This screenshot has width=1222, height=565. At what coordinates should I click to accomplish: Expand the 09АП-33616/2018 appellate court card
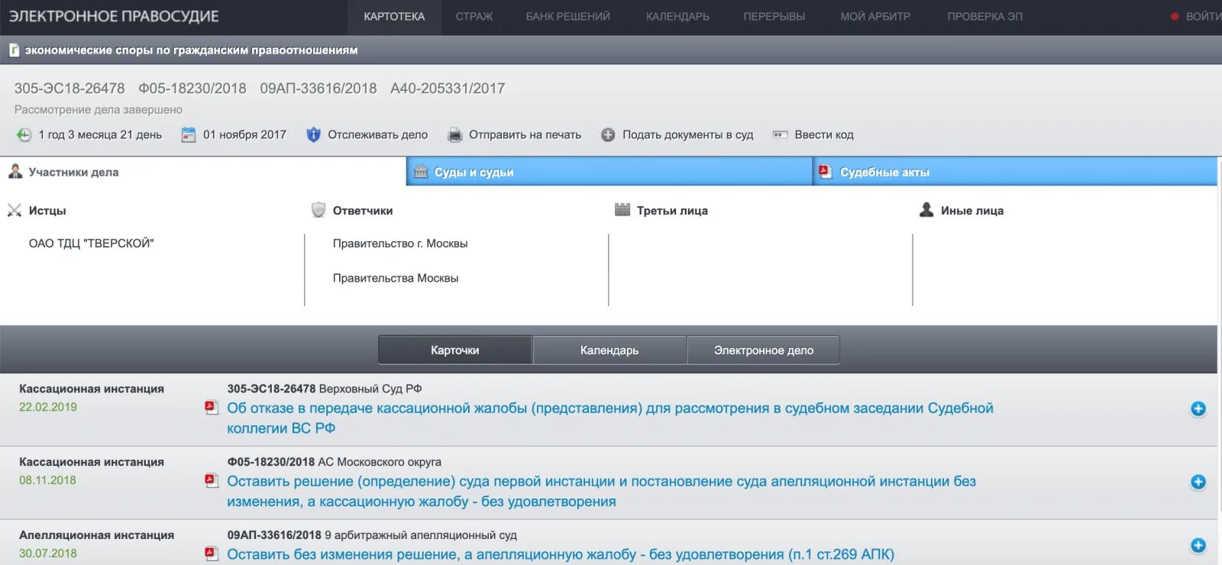click(1198, 546)
